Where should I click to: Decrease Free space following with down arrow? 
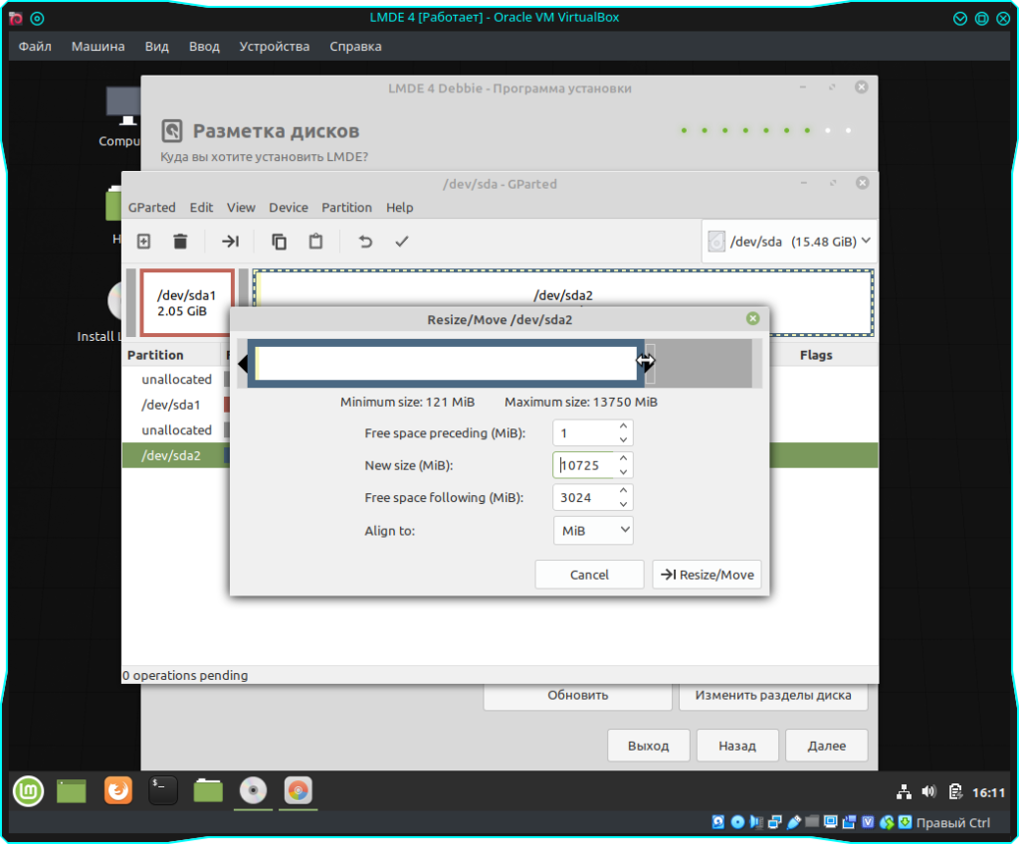623,504
